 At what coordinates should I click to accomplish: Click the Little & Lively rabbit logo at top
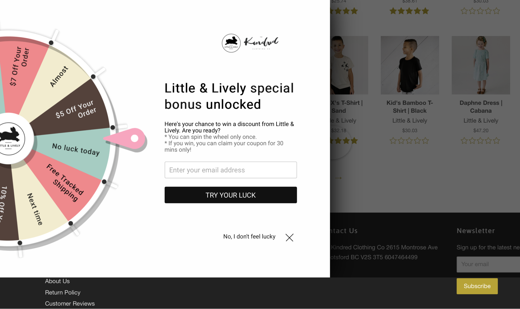click(x=231, y=43)
